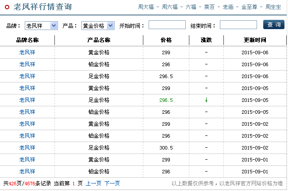This screenshot has height=191, width=288.
Task: Click 铂金价格 in the 2015-09-01 row
Action: click(99, 172)
